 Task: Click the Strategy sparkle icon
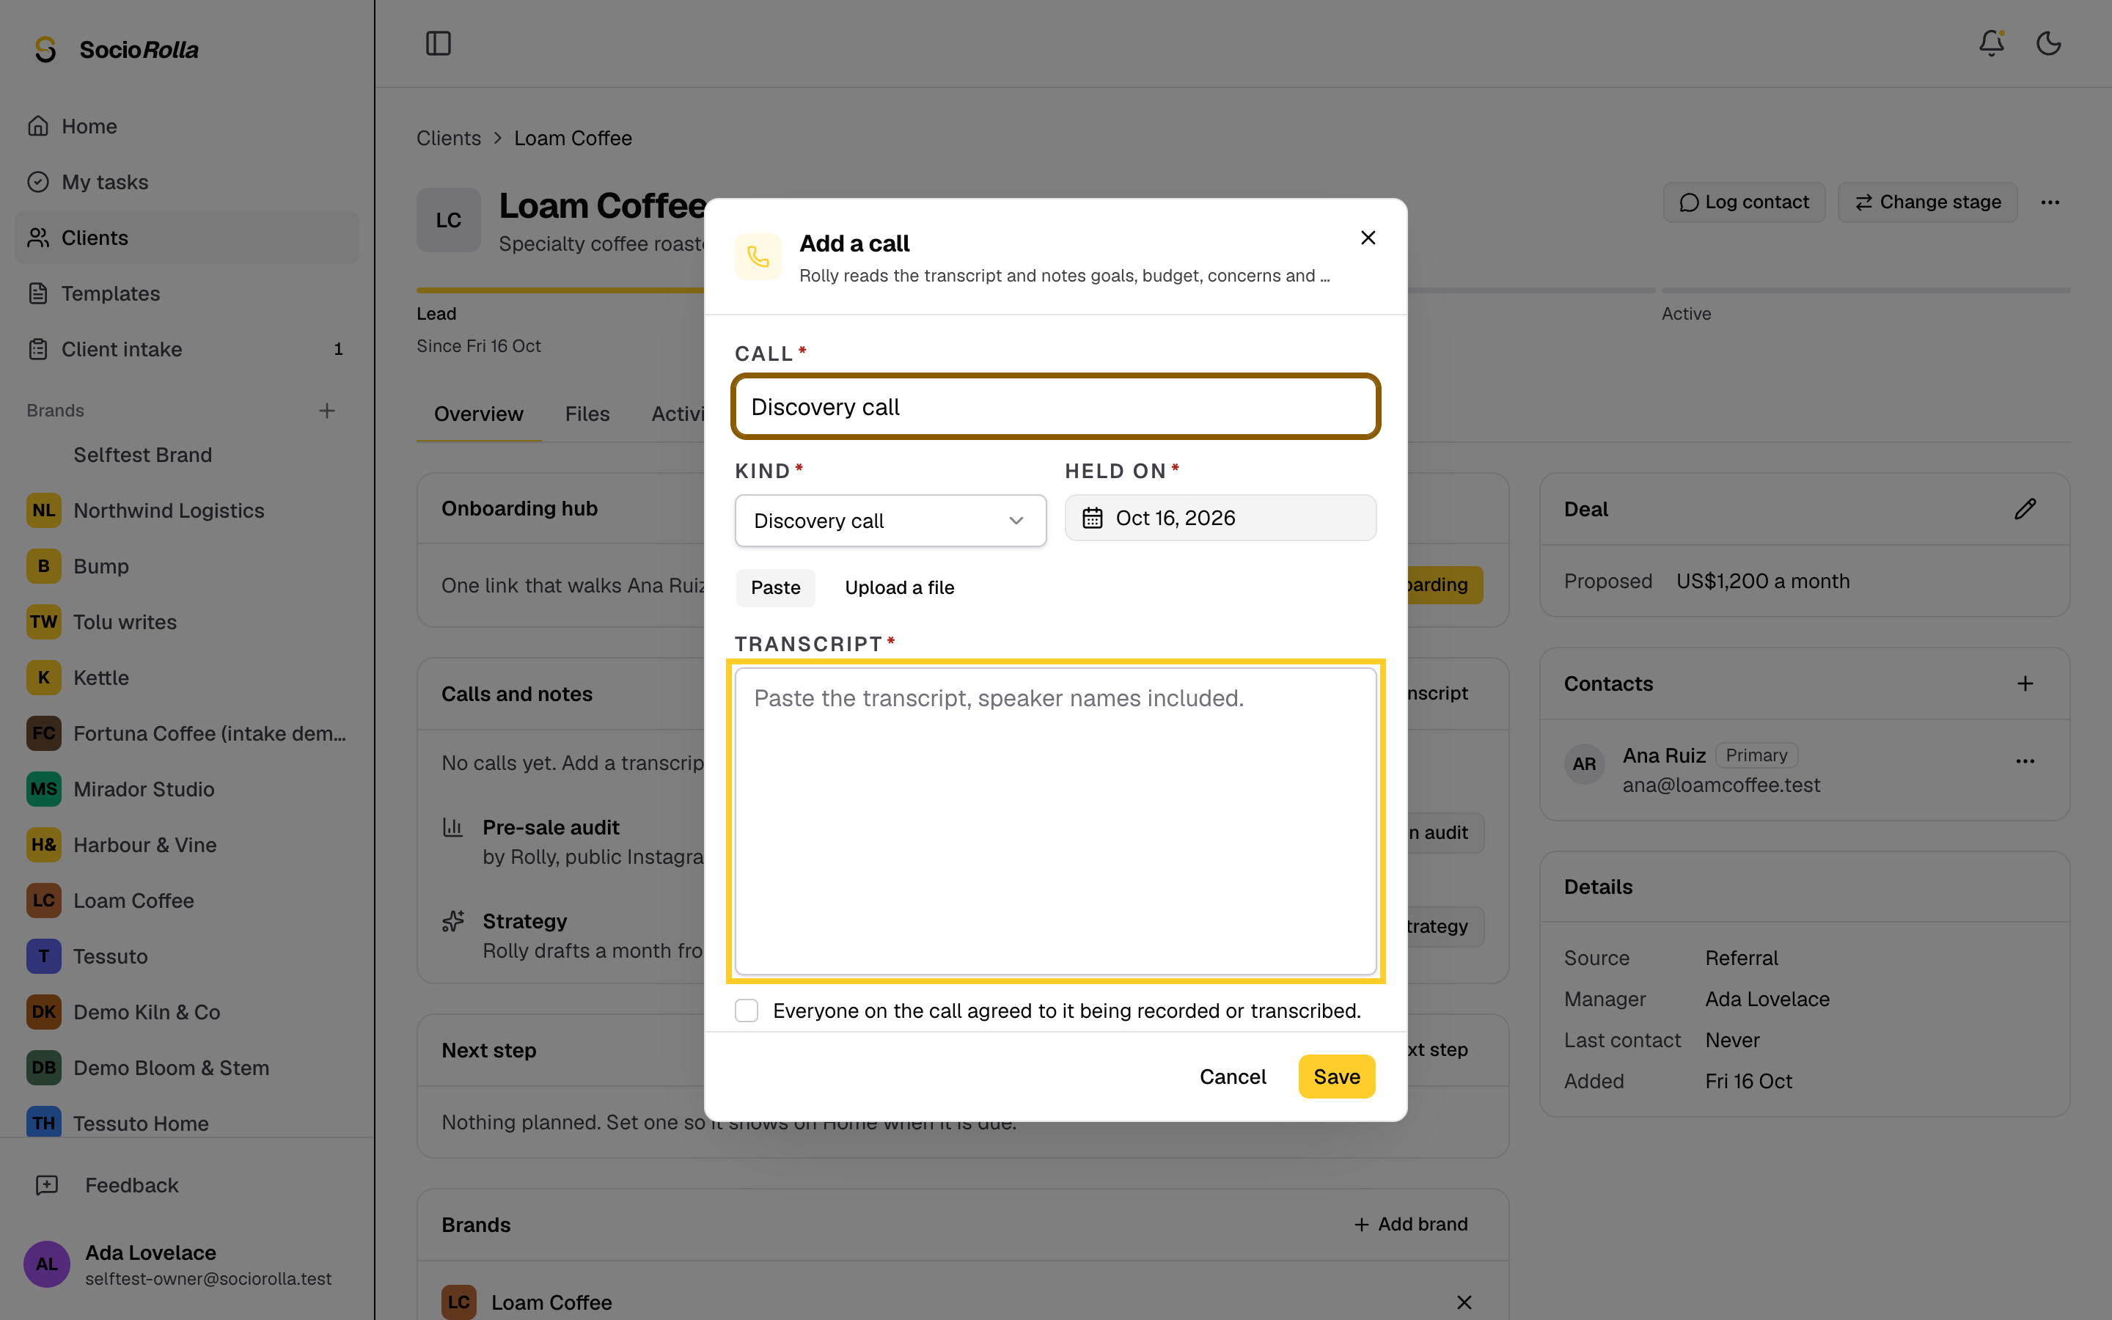click(452, 921)
